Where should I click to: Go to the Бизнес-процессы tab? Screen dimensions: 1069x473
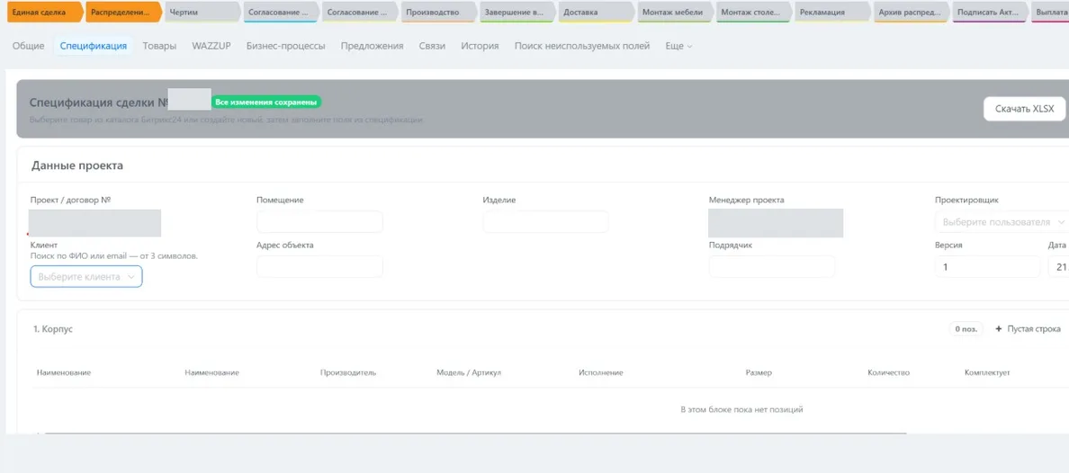coord(285,46)
